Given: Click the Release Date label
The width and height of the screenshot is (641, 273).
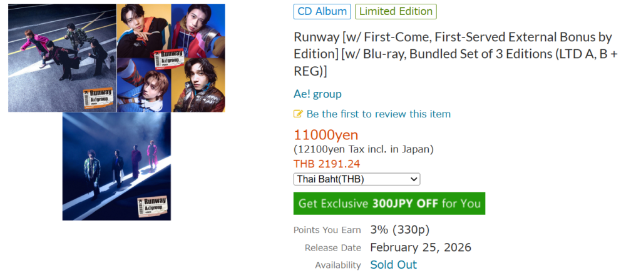Looking at the screenshot, I should coord(333,247).
